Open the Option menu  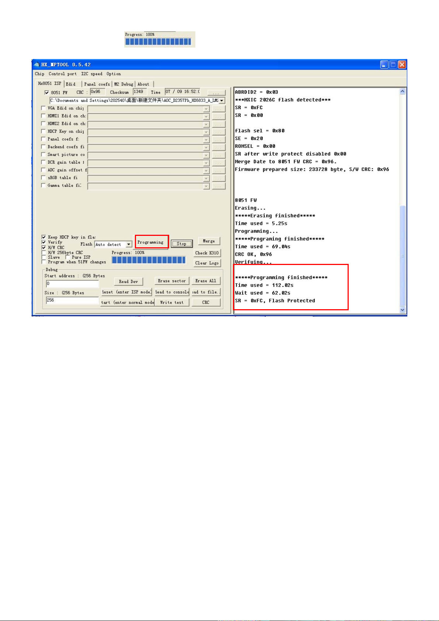pos(114,74)
